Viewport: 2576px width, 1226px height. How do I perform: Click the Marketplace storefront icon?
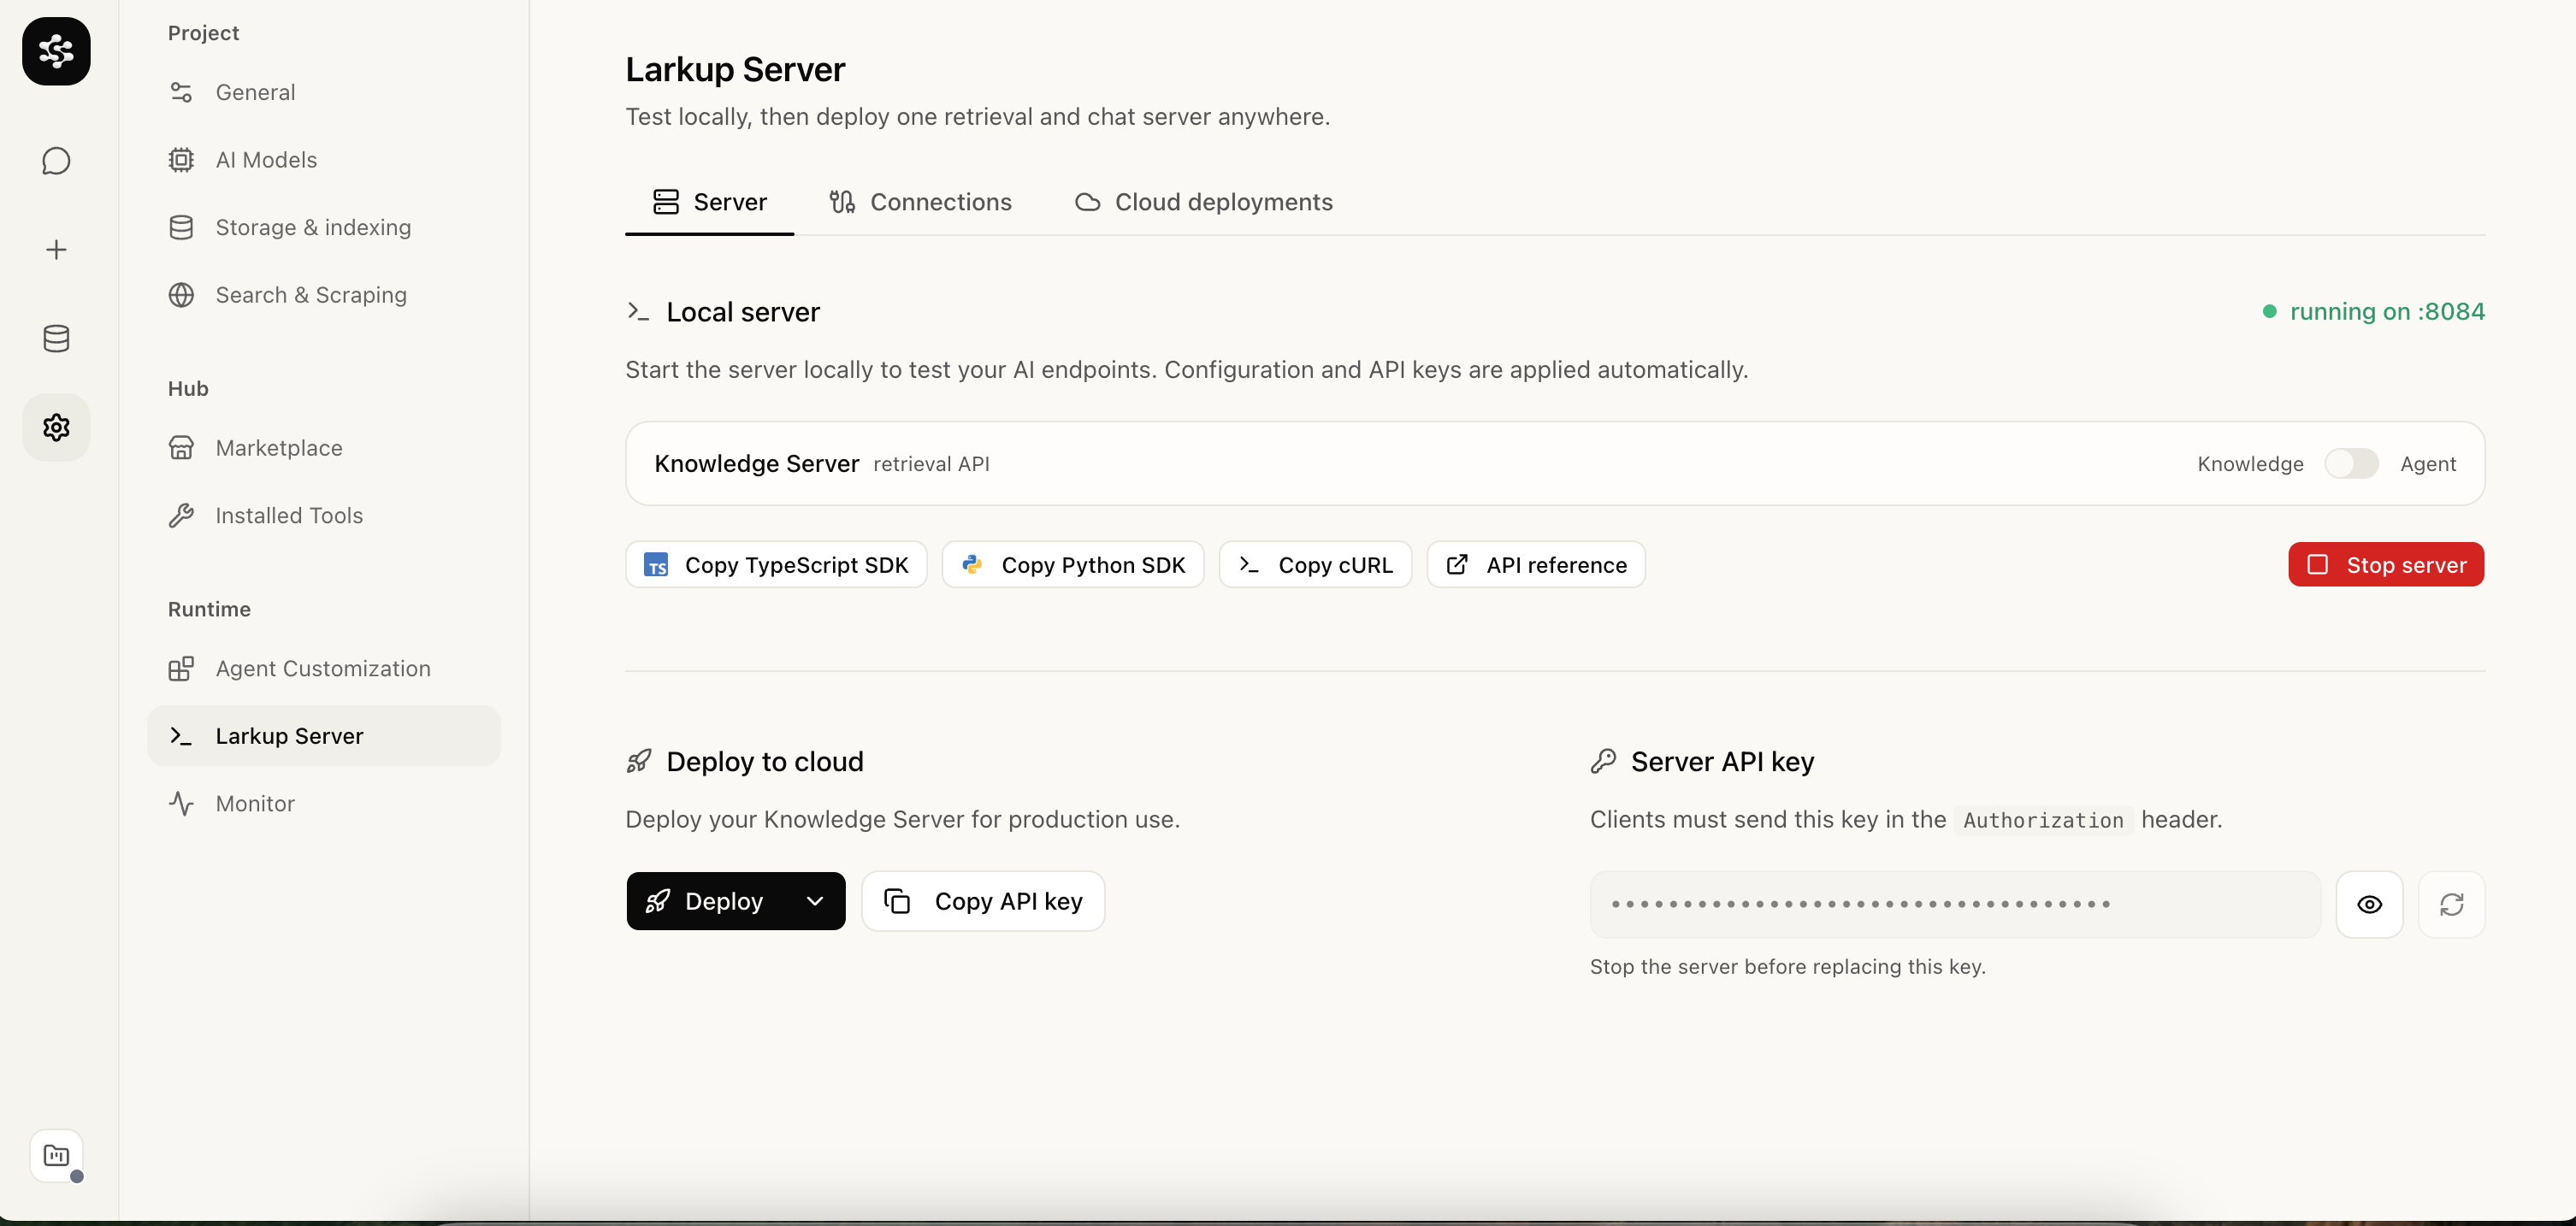click(181, 448)
